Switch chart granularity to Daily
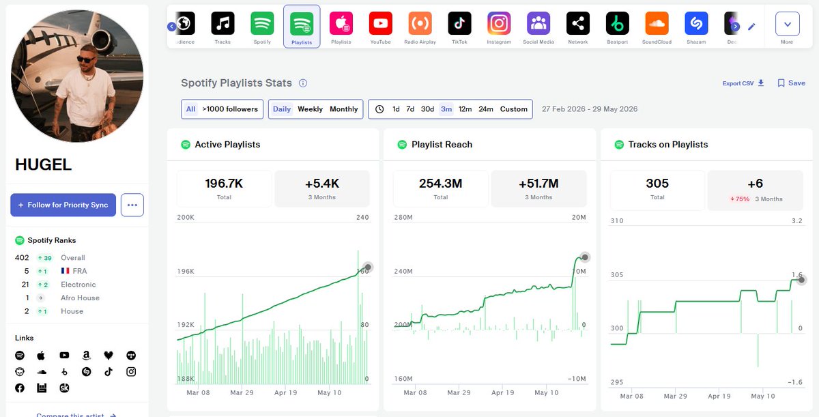The width and height of the screenshot is (819, 417). tap(282, 109)
